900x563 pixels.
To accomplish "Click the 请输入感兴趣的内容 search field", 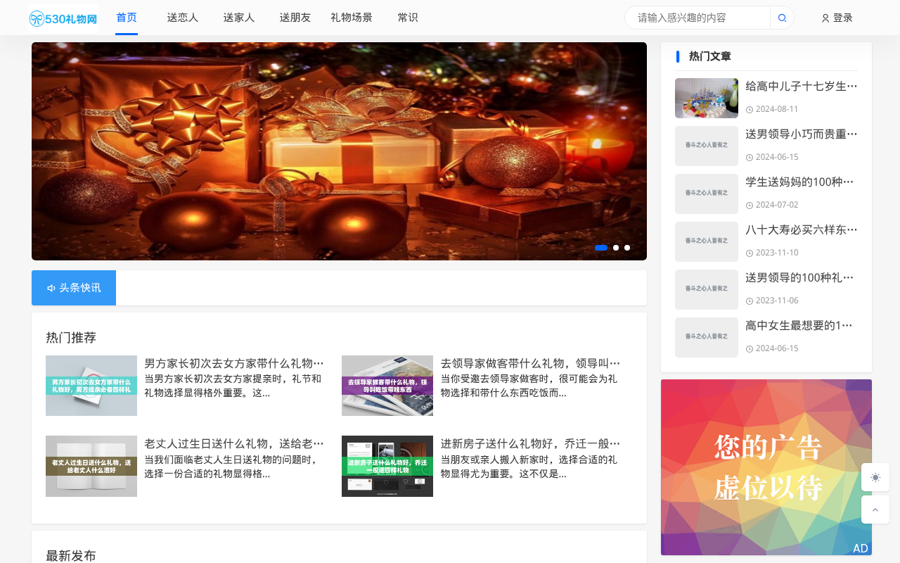I will click(696, 17).
